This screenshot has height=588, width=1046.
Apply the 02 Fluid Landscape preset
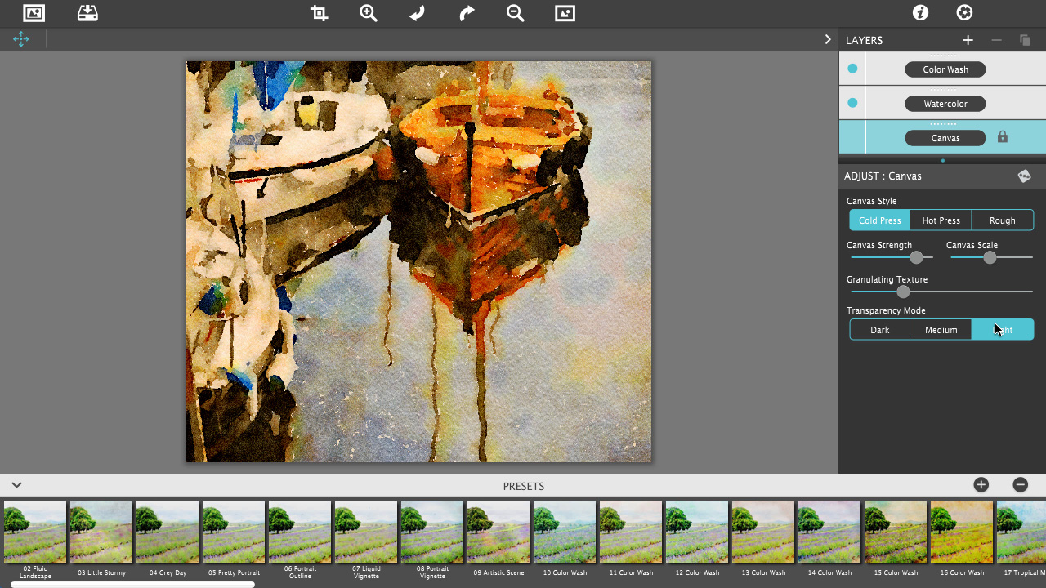point(35,532)
